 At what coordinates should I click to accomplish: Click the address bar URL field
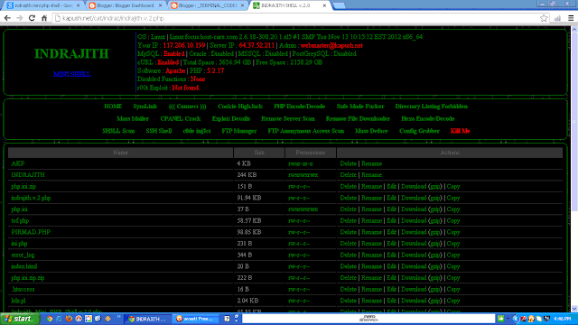295,18
